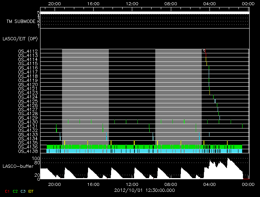260x197 pixels.
Task: Click the 20:00 label on the bottom time axis
Action: click(54, 184)
